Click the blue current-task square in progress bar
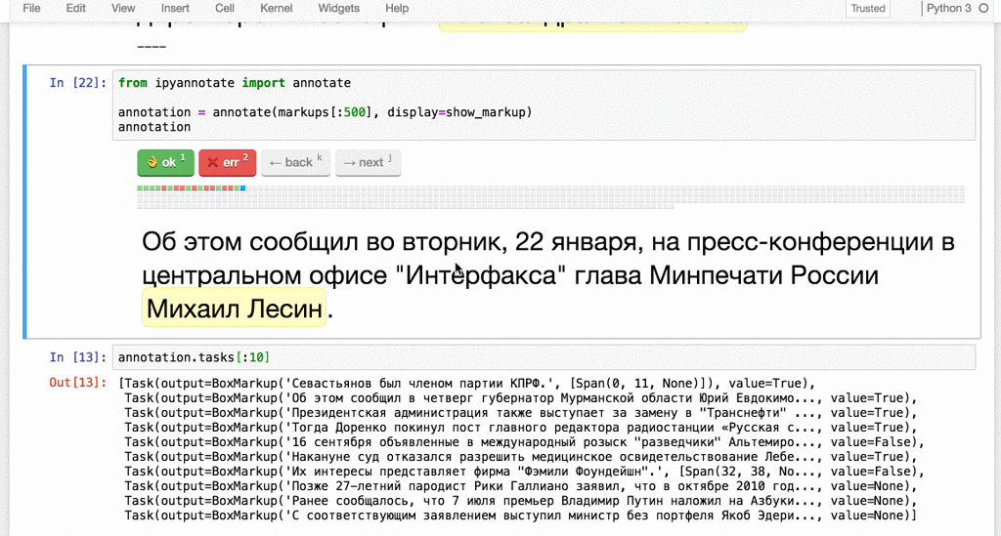This screenshot has width=1001, height=536. pos(242,187)
